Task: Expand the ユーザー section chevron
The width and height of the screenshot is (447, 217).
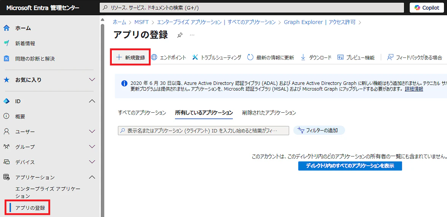Action: point(92,132)
